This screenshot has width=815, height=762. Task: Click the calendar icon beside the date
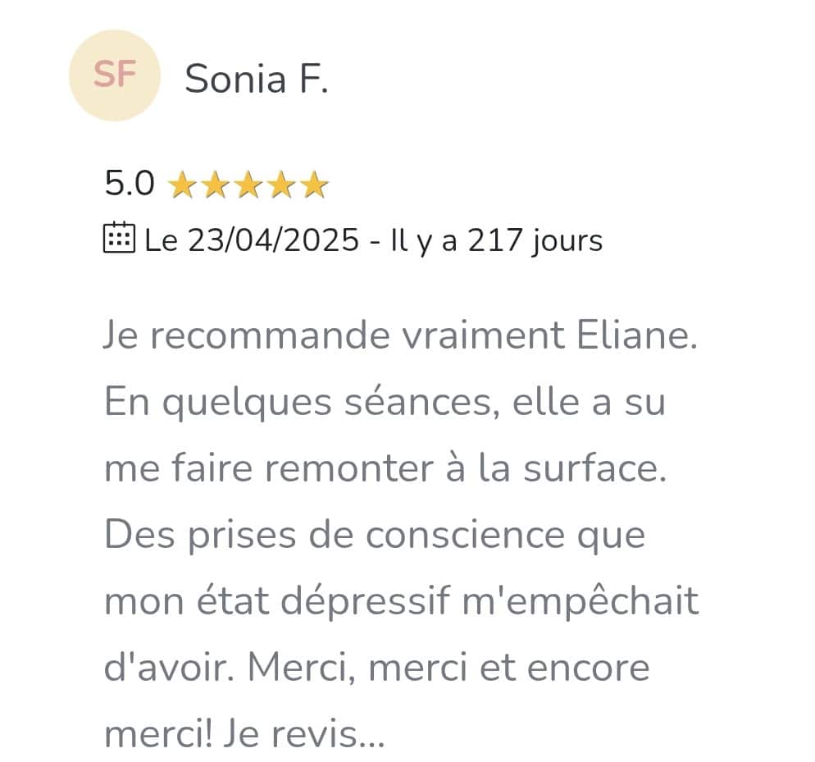(x=119, y=238)
